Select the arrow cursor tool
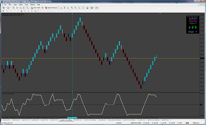The width and height of the screenshot is (206, 125). point(4,11)
